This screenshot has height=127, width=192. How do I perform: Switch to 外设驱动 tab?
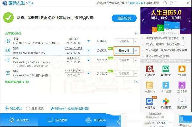pos(95,120)
